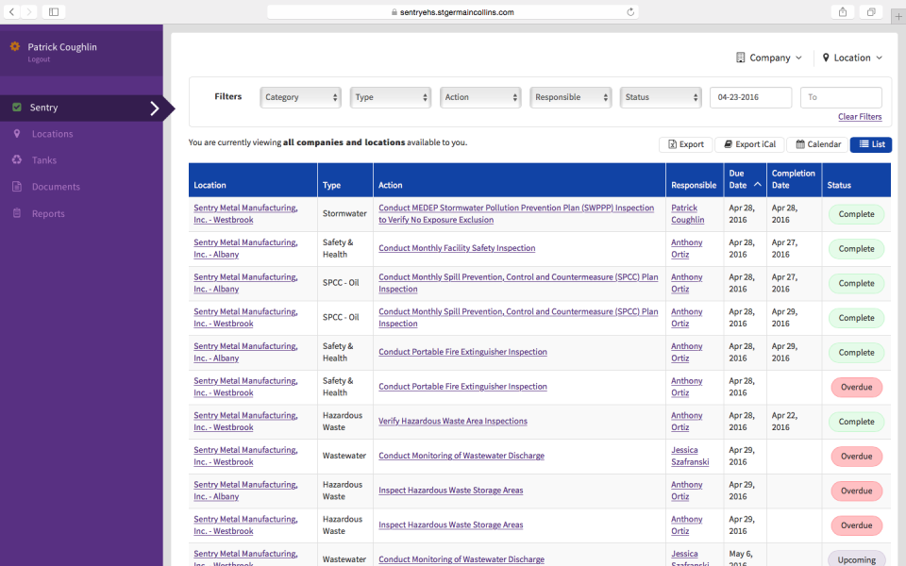The width and height of the screenshot is (906, 566).
Task: Open the Responsible filter dropdown
Action: [571, 97]
